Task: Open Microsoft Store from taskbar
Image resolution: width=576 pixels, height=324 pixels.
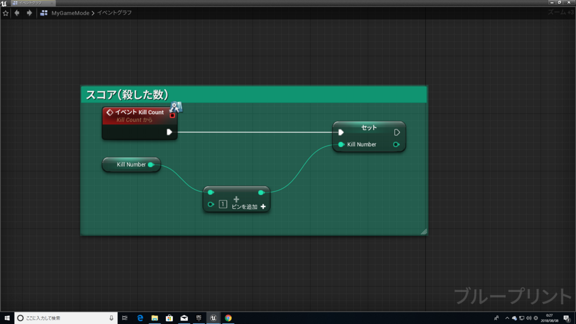Action: click(169, 318)
